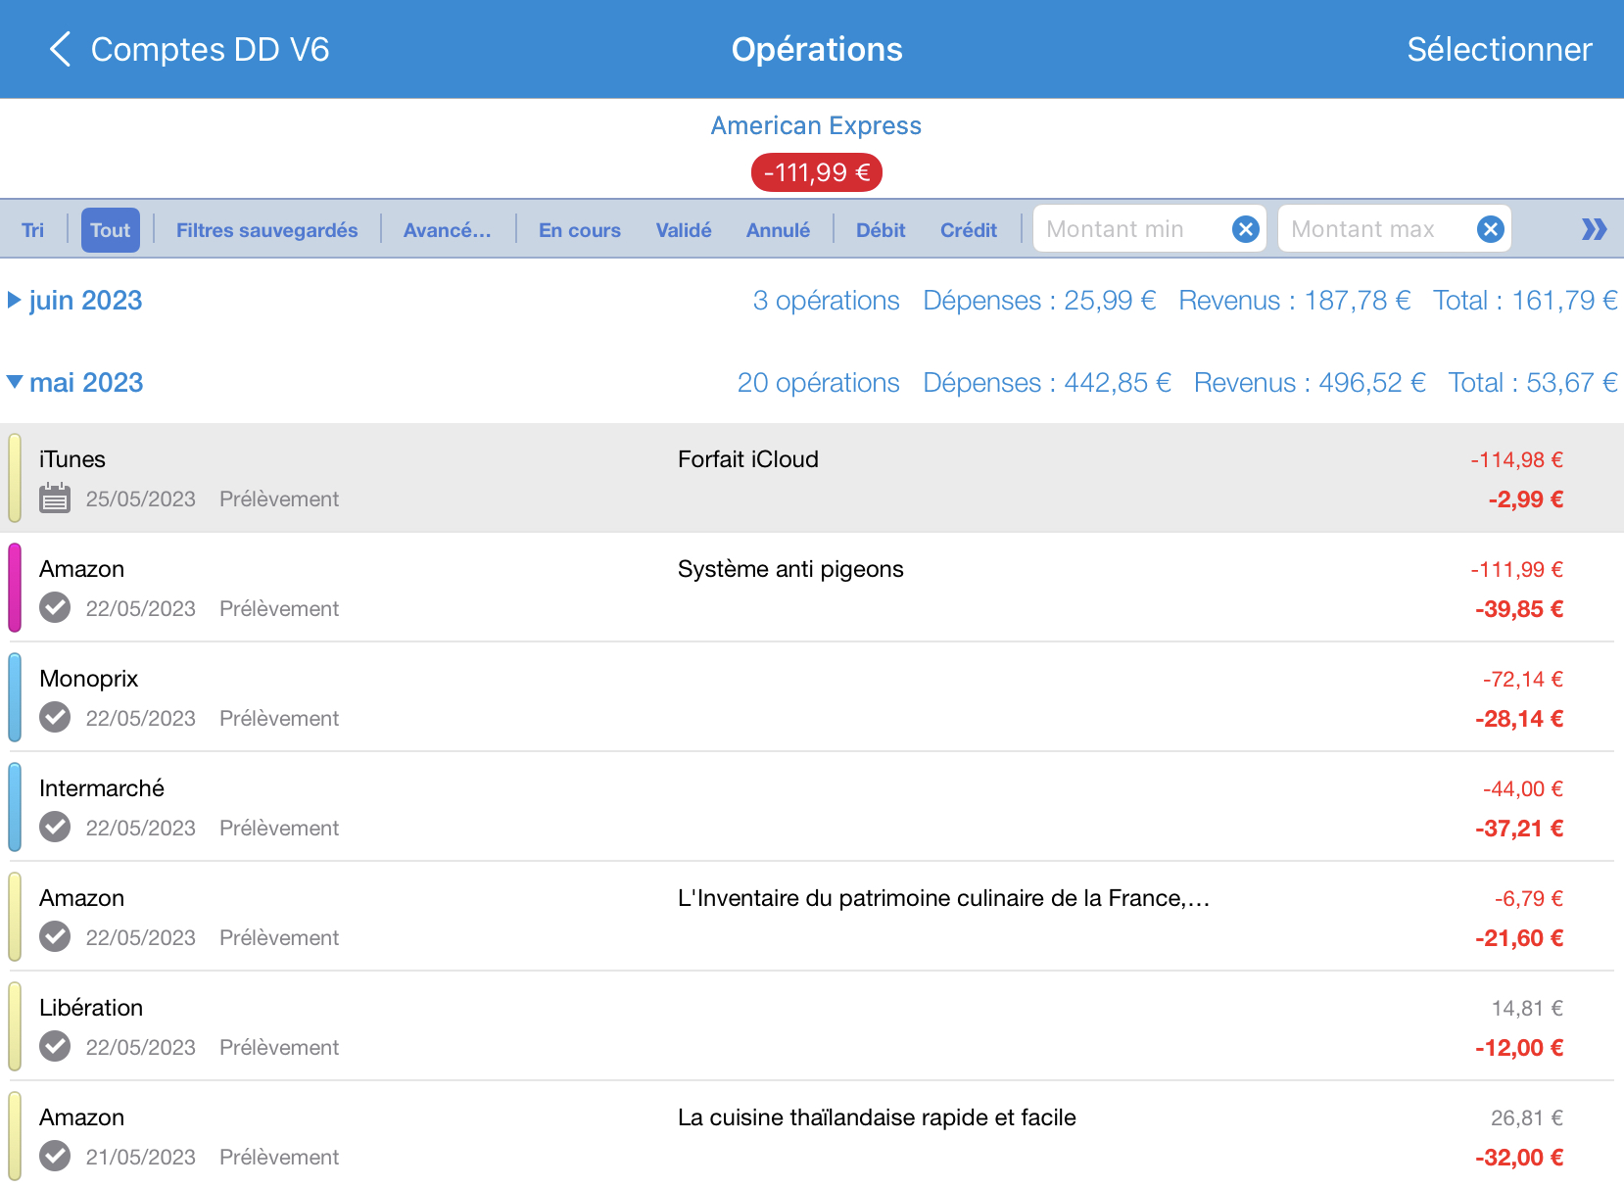1624x1187 pixels.
Task: Tap Dépenses : 442,85 € summary
Action: click(x=1047, y=383)
